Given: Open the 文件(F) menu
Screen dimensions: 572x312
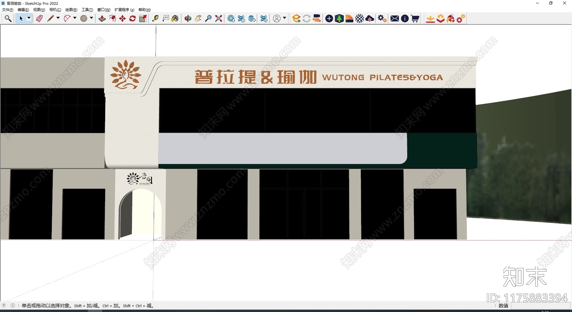Looking at the screenshot, I should pos(8,10).
